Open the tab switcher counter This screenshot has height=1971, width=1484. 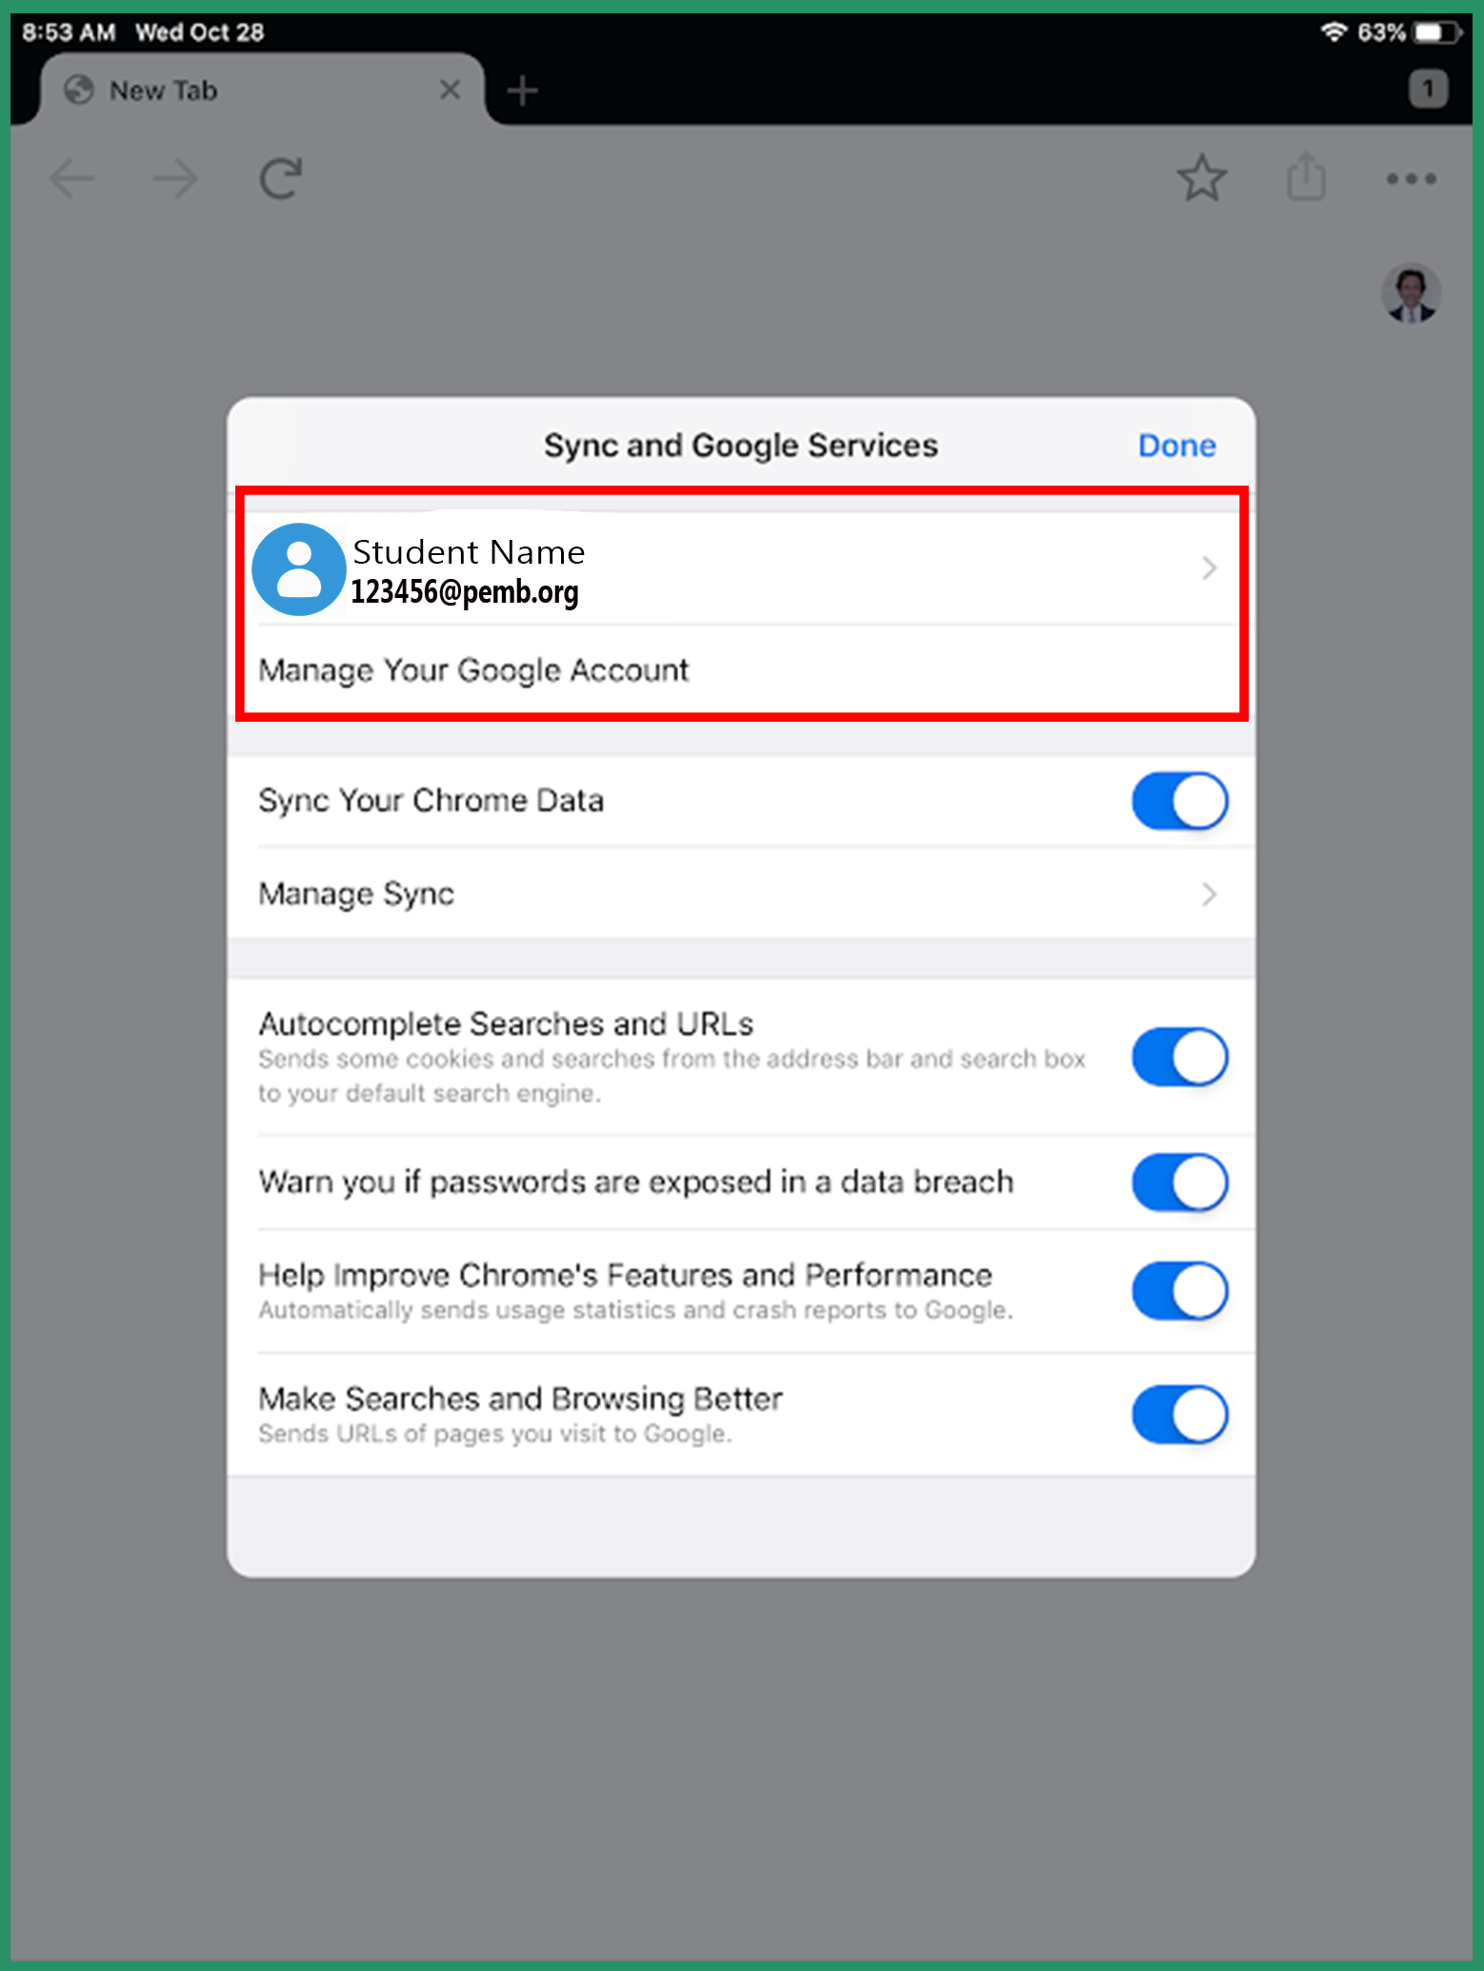point(1428,90)
